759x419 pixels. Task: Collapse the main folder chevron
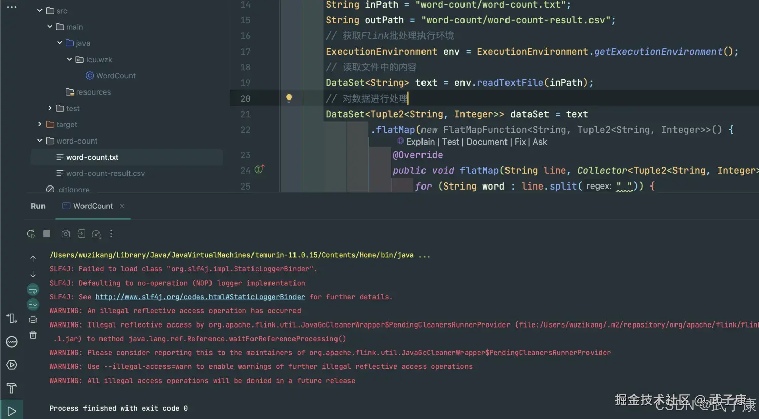50,26
